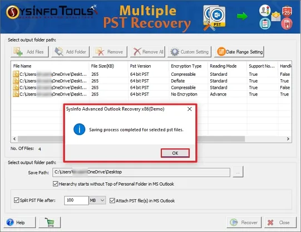Click the Save Path input field
Screen dimensions: 301x232
pyautogui.click(x=141, y=172)
